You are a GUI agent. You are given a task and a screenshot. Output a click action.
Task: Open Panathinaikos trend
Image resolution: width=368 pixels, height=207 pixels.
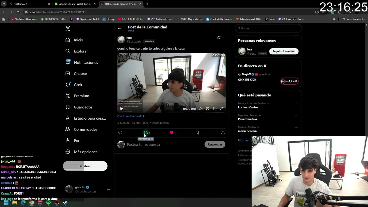248,119
